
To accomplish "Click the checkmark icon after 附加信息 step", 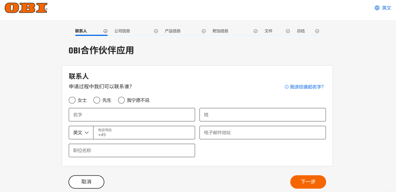I will point(256,31).
